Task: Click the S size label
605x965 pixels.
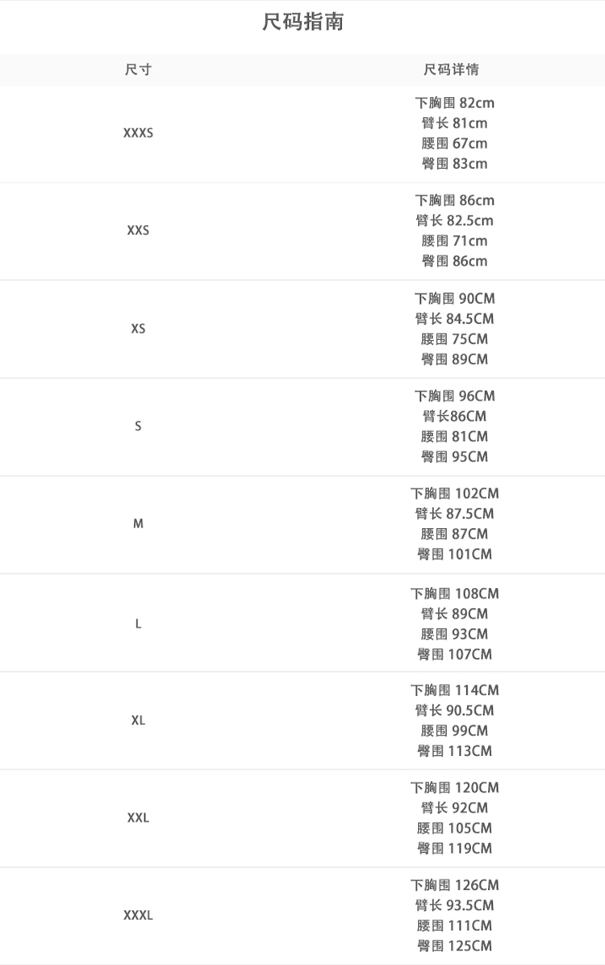Action: (x=138, y=426)
